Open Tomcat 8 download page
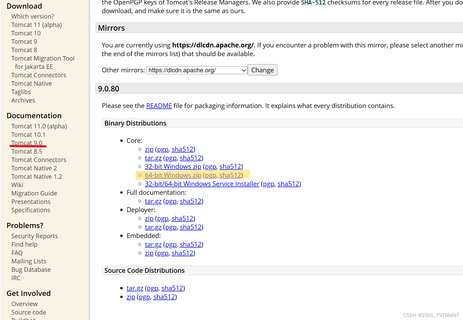Viewport: 463px width, 320px height. 24,50
